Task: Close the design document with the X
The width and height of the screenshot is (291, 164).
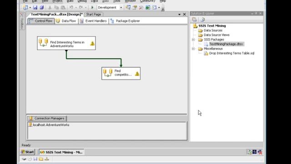Action: (184, 14)
